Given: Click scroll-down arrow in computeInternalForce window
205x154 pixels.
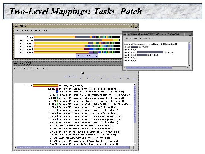Looking at the screenshot, I should tap(190, 65).
